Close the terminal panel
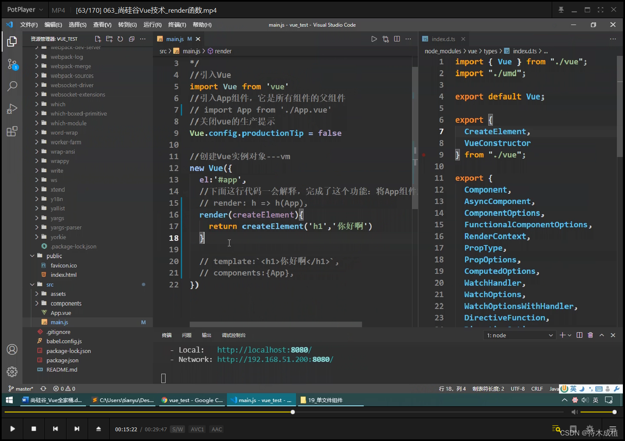The height and width of the screenshot is (441, 625). [x=613, y=335]
